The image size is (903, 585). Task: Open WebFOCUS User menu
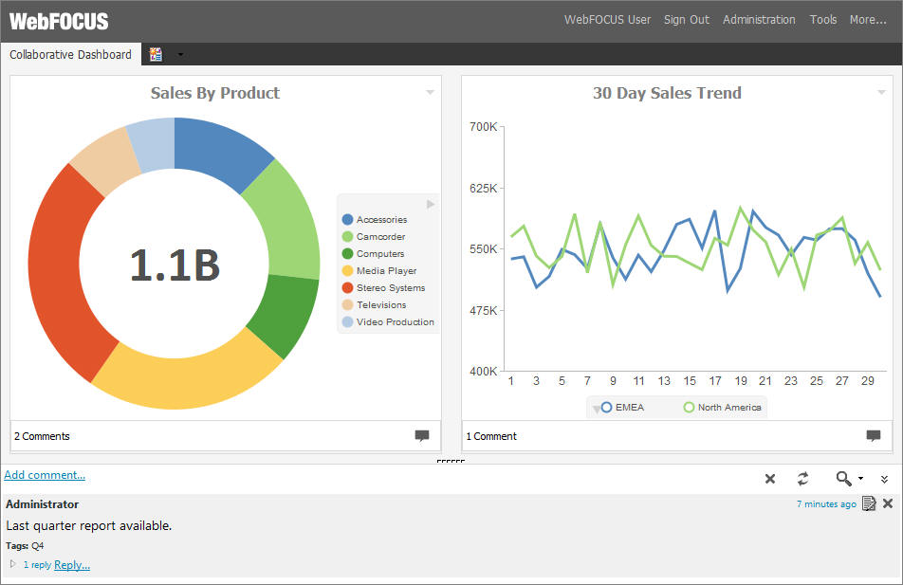click(607, 20)
